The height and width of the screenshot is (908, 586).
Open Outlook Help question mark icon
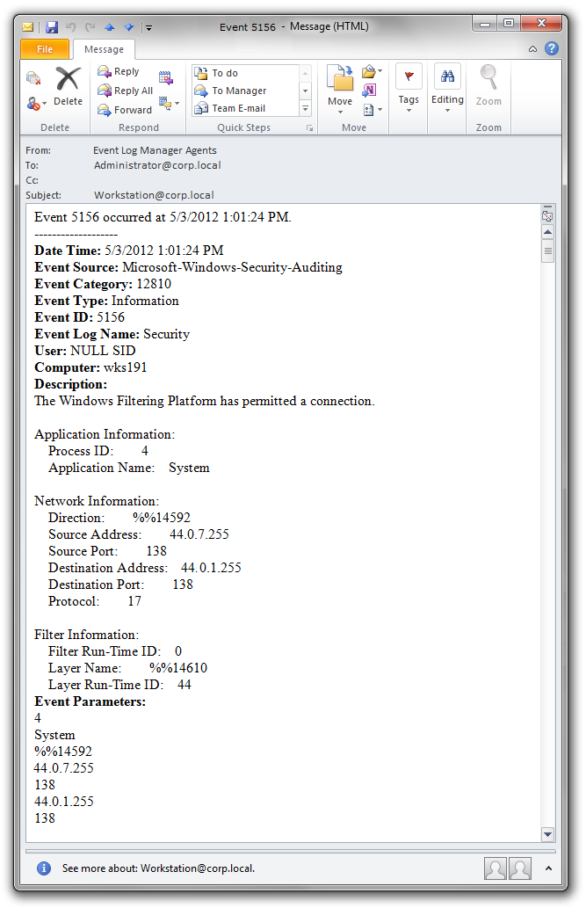pyautogui.click(x=552, y=48)
